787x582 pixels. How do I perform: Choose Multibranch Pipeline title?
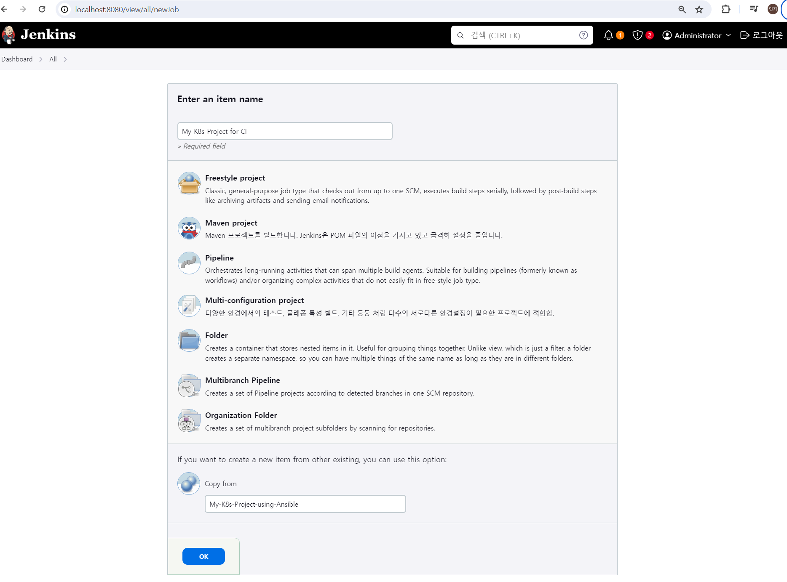click(243, 380)
